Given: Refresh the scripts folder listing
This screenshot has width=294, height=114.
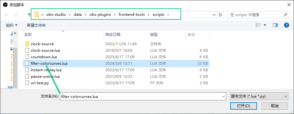Looking at the screenshot, I should pos(221,15).
